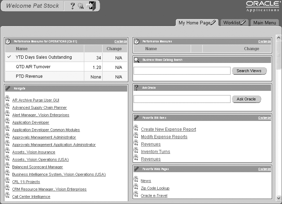Click icon beside Inventory Turns

click(136, 150)
